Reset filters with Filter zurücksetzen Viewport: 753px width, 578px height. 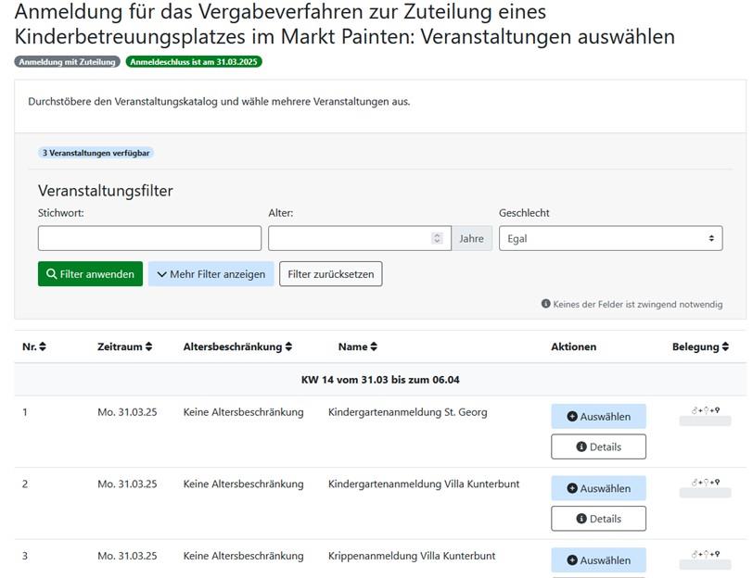point(331,274)
